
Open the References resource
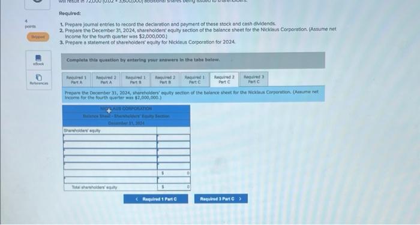point(39,80)
